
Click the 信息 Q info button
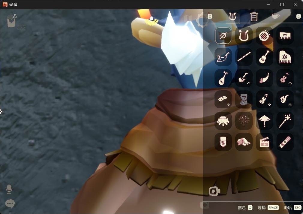coord(245,208)
